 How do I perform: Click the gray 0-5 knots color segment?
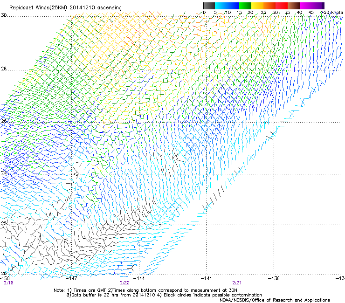click(209, 6)
